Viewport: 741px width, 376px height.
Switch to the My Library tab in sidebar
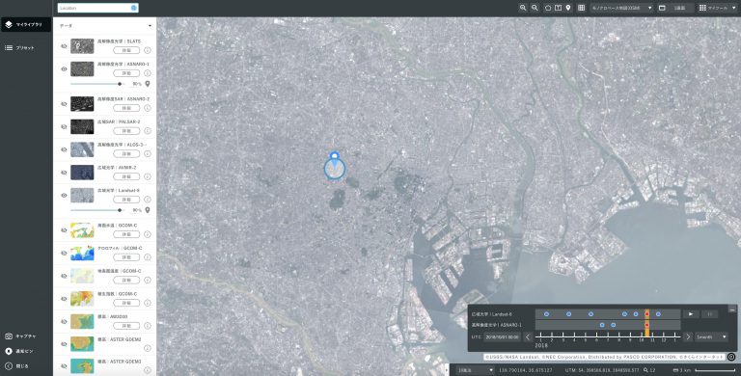tap(26, 24)
